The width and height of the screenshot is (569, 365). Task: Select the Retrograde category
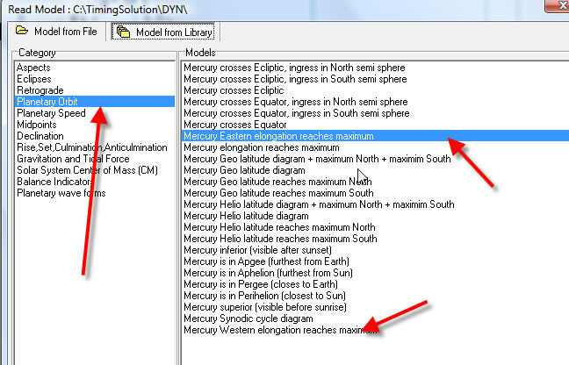(40, 90)
